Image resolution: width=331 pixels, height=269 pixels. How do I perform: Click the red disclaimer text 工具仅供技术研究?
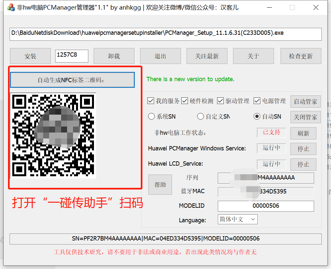(155, 252)
